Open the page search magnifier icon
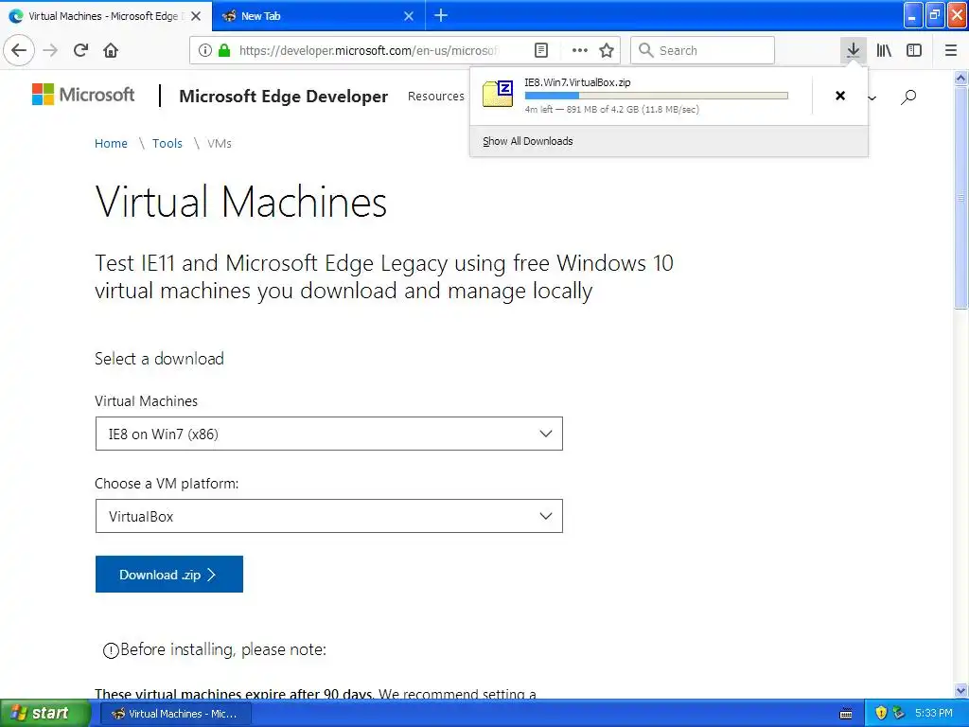Image resolution: width=969 pixels, height=727 pixels. tap(907, 97)
